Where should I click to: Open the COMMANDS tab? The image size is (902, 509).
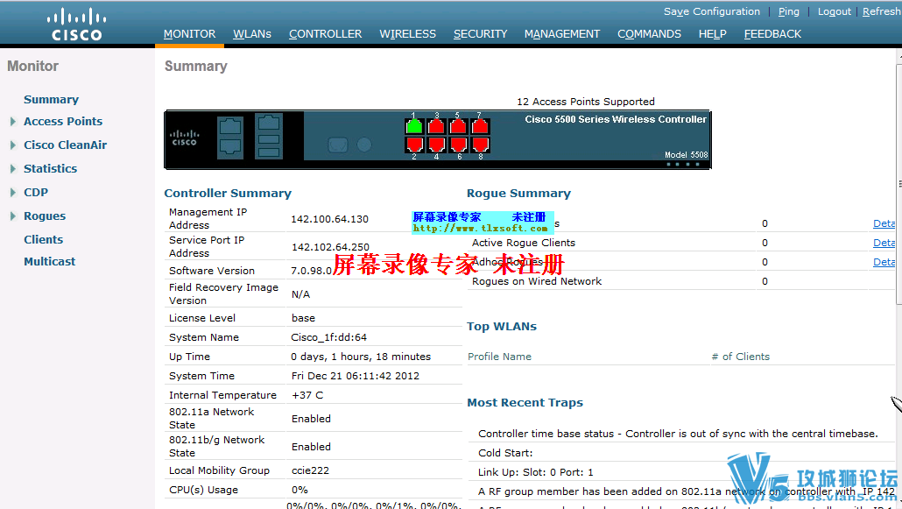[x=649, y=34]
